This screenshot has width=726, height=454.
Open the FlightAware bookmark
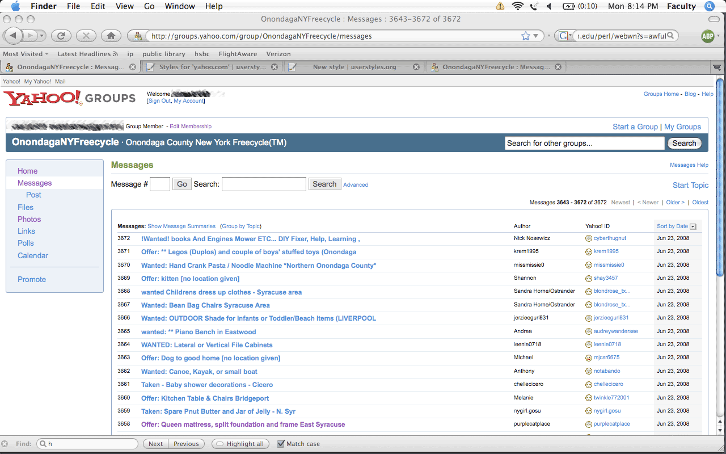pos(238,54)
